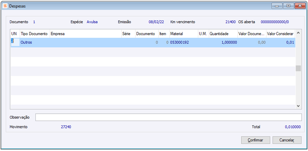Click the Quantidade column header
Image resolution: width=308 pixels, height=151 pixels.
(x=223, y=34)
